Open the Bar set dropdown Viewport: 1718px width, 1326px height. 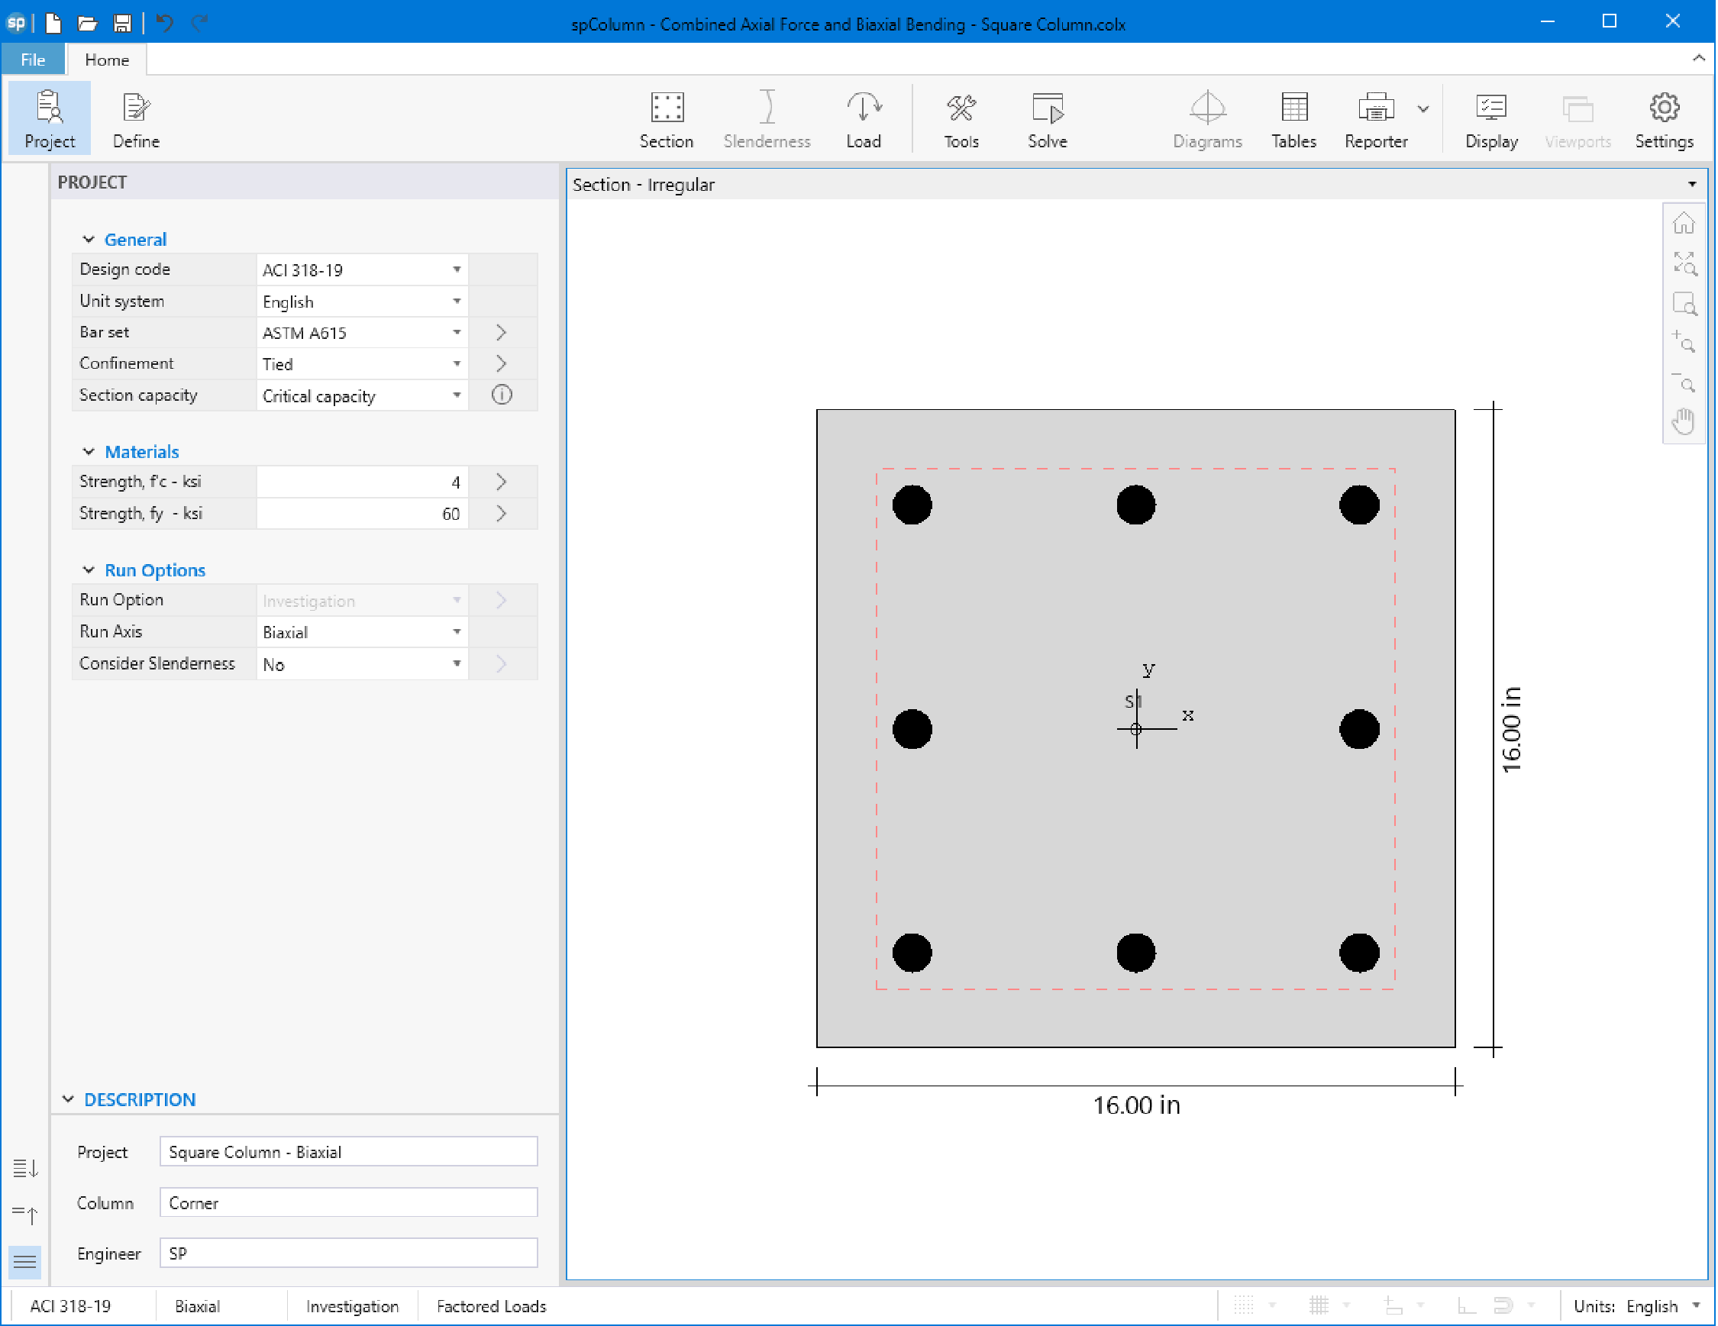[457, 333]
